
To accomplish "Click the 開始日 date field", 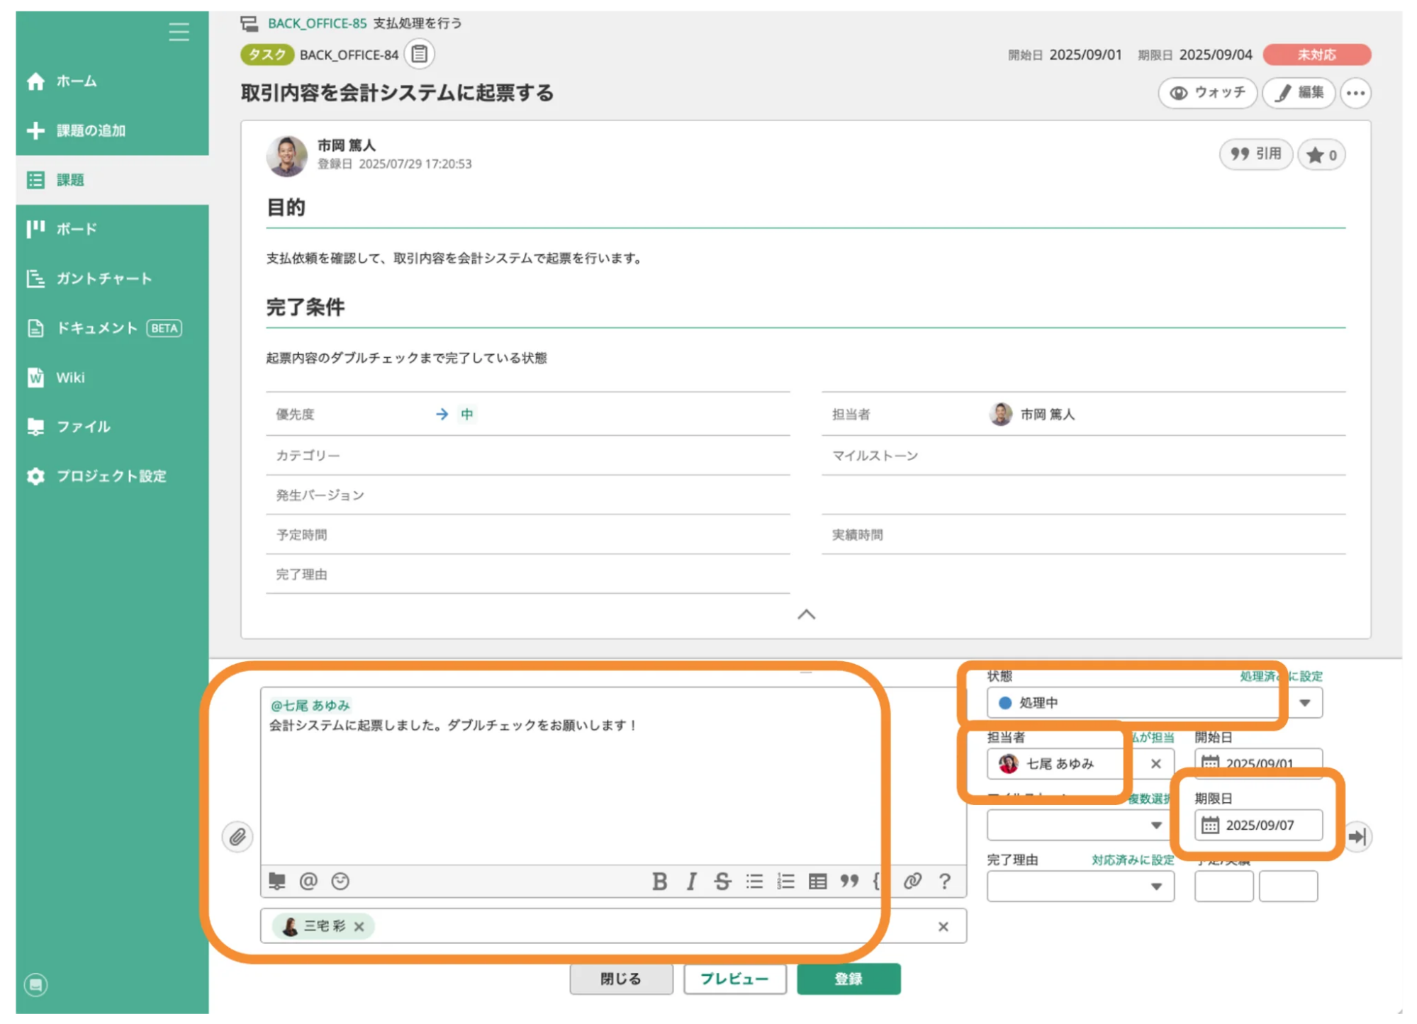I will point(1258,763).
